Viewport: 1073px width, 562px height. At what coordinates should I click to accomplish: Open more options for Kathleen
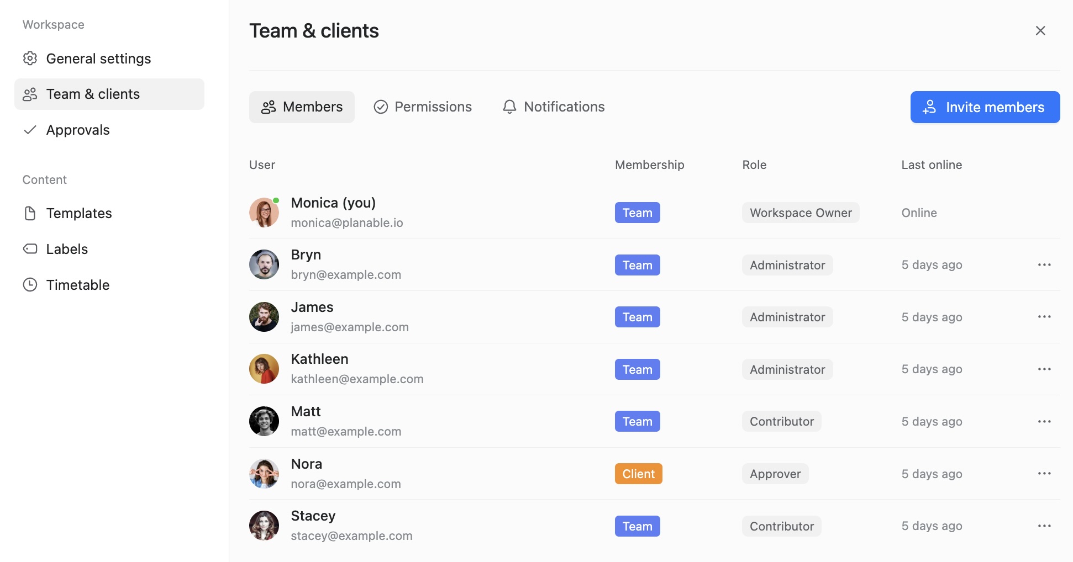(x=1044, y=369)
